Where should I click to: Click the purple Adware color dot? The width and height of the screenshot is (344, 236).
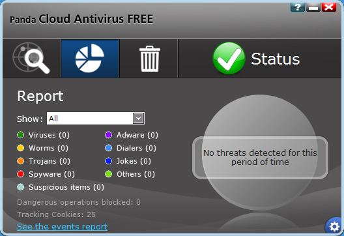click(x=109, y=135)
